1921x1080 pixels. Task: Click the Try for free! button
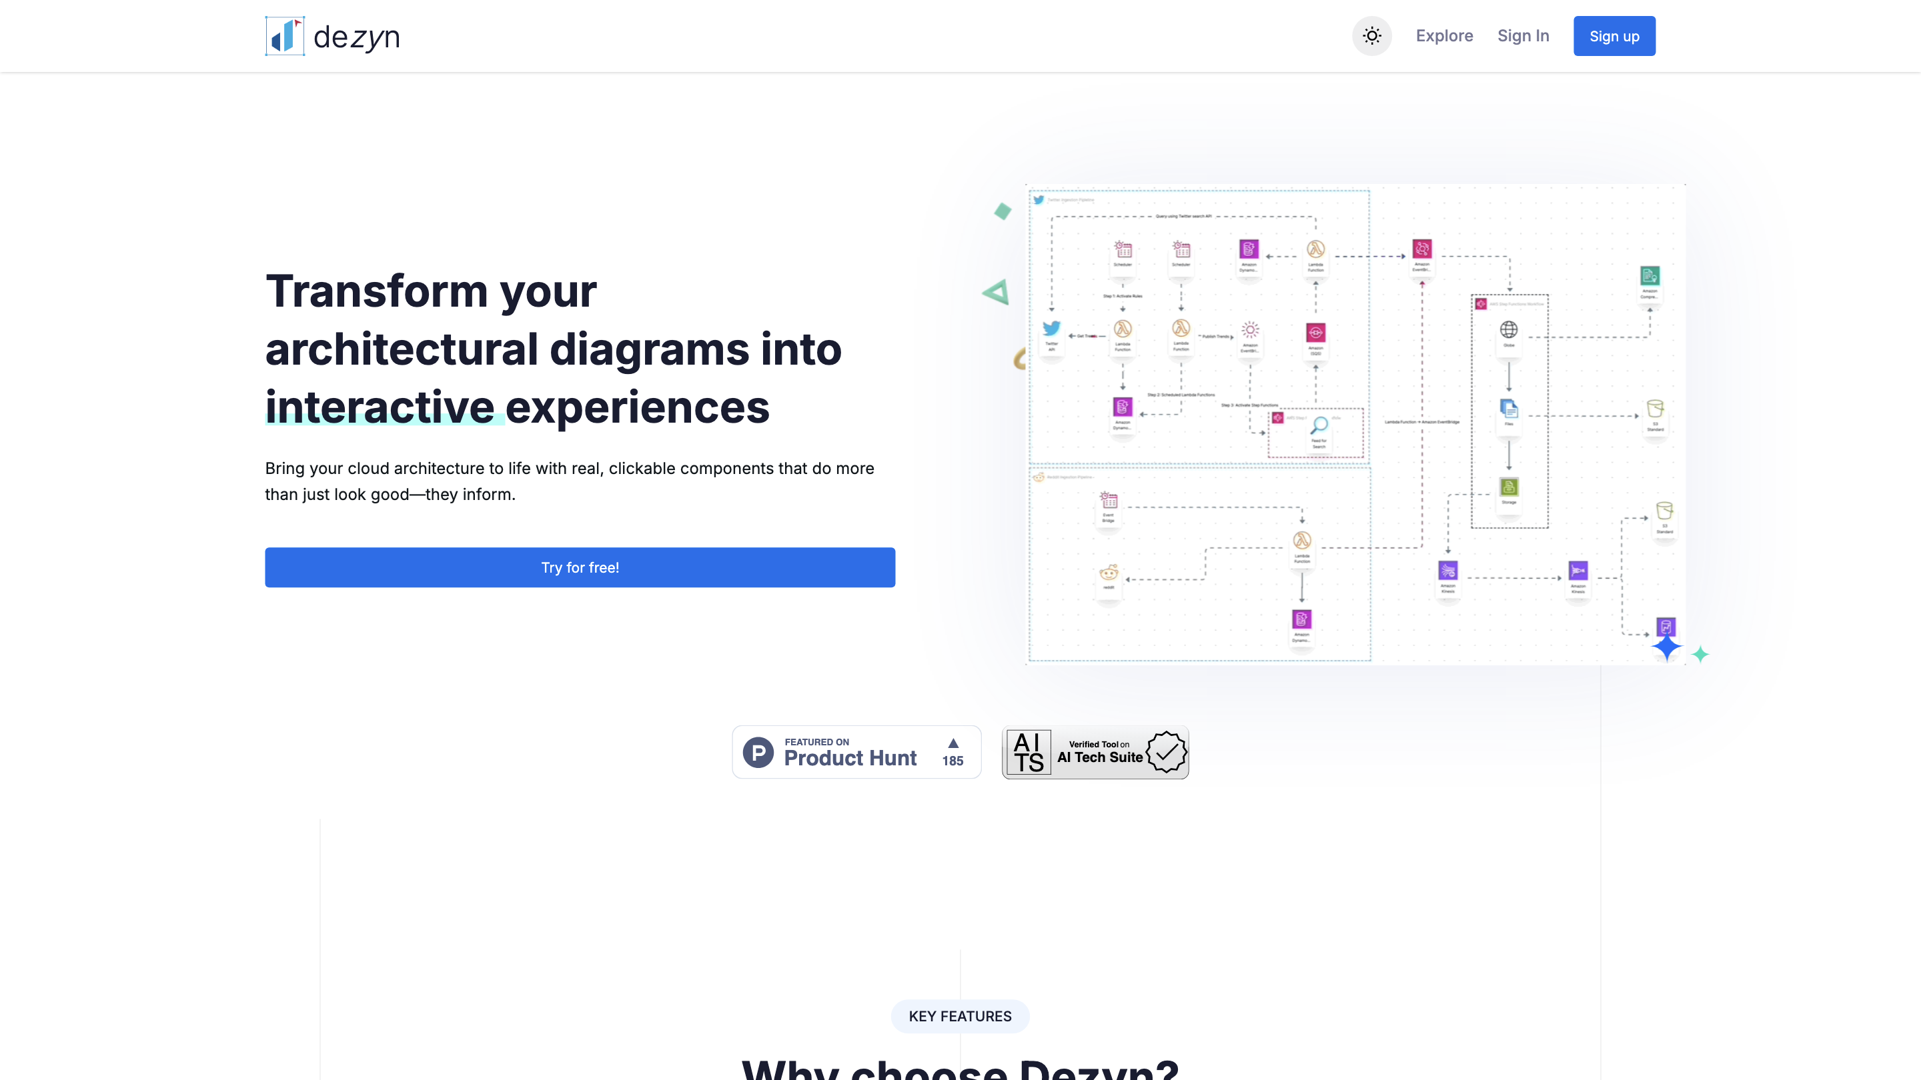tap(580, 567)
